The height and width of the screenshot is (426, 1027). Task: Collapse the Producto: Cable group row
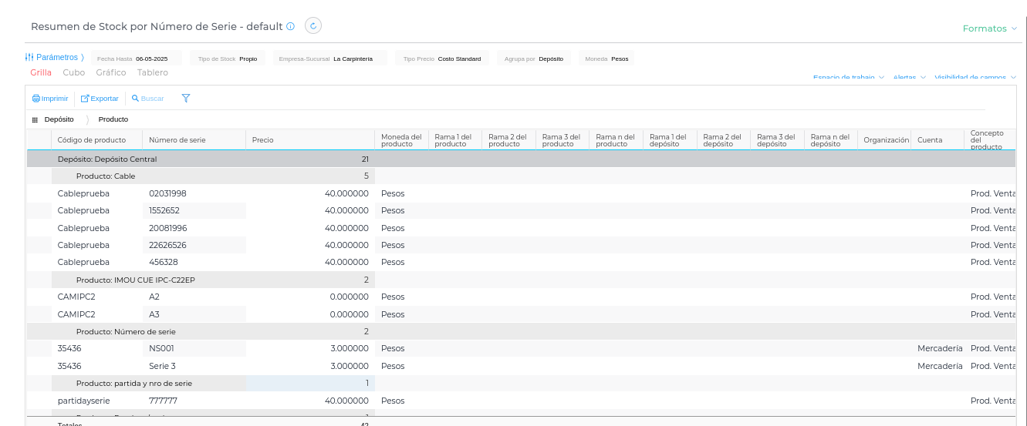pyautogui.click(x=106, y=176)
